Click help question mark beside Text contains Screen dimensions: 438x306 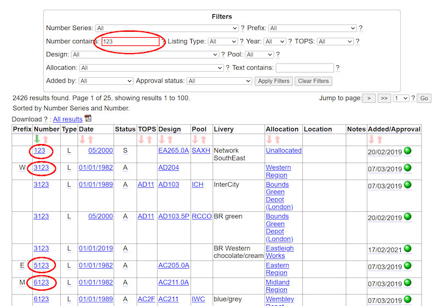tap(337, 68)
